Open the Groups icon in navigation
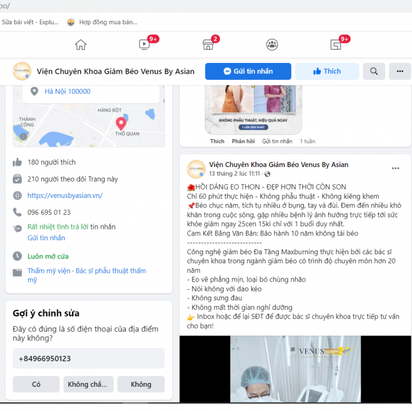 (272, 45)
